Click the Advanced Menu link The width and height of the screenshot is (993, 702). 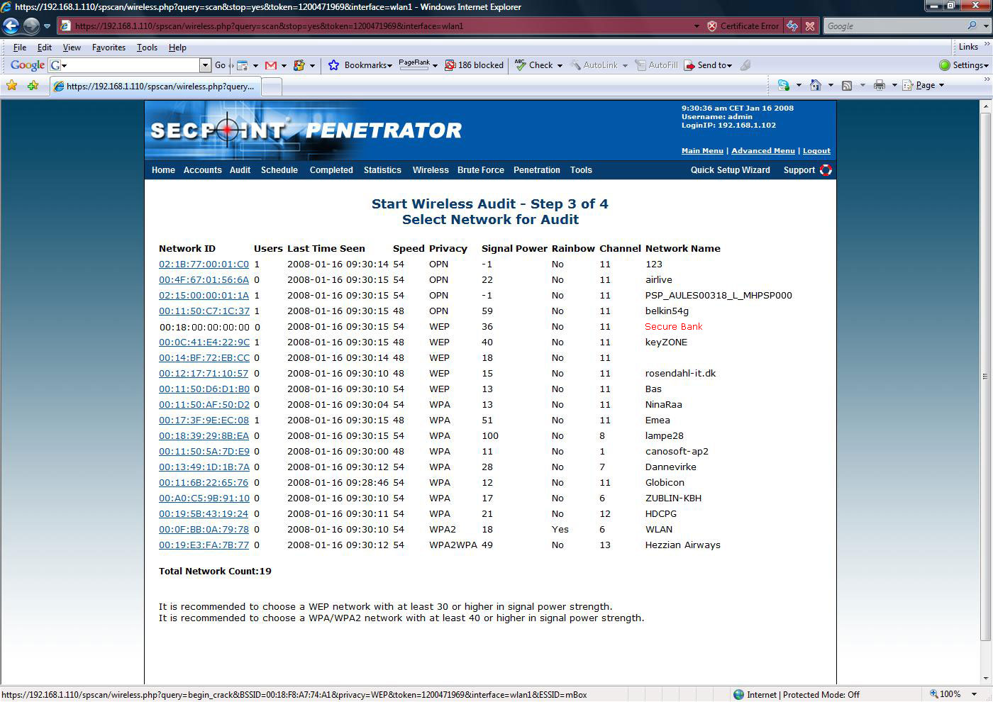(x=762, y=151)
